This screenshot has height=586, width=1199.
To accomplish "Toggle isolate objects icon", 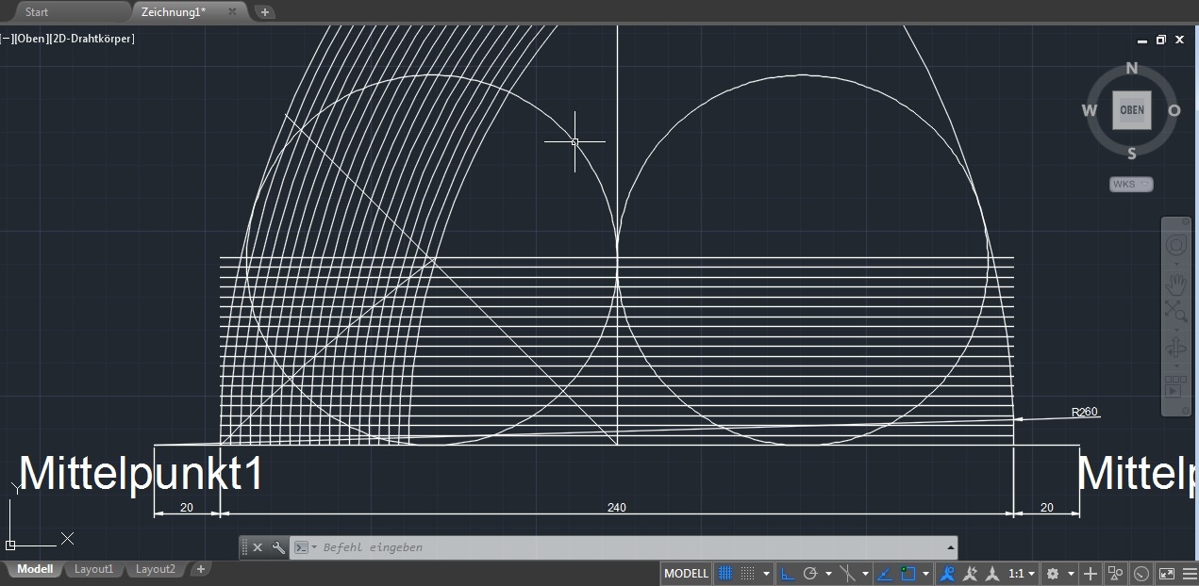I will (x=1116, y=573).
